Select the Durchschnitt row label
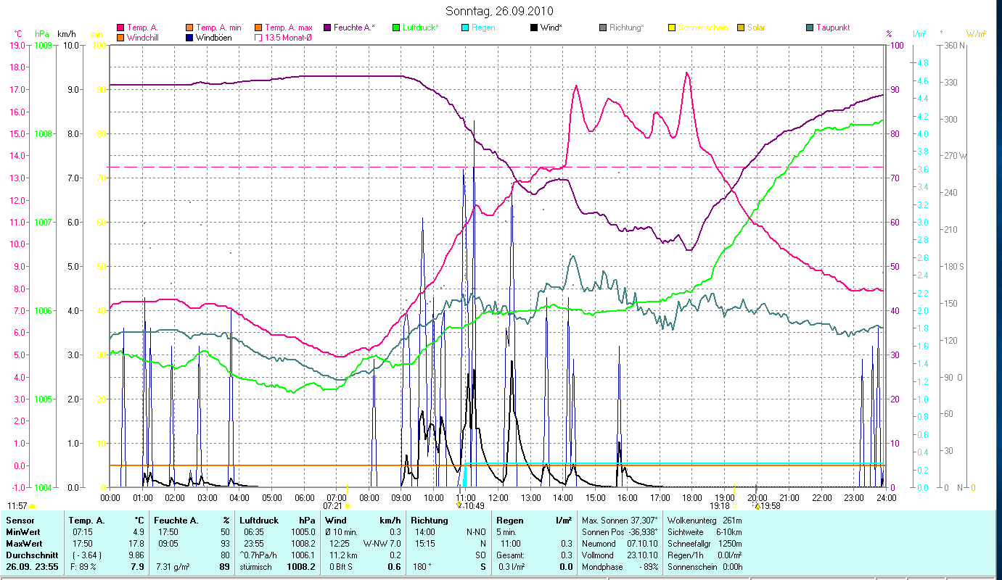 (x=31, y=555)
